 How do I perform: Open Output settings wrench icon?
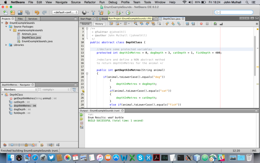pos(82,127)
